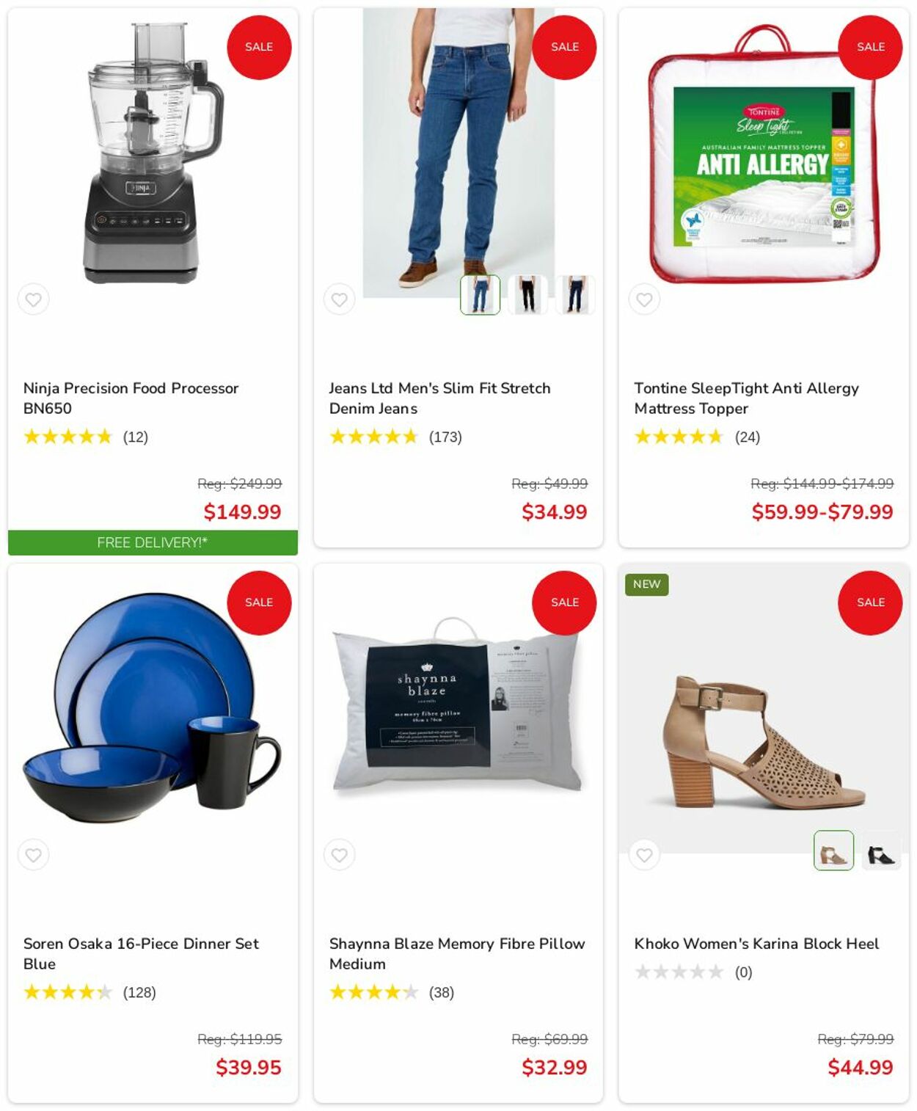View Soren Osaka 16-Piece Dinner Set Blue

tap(141, 953)
